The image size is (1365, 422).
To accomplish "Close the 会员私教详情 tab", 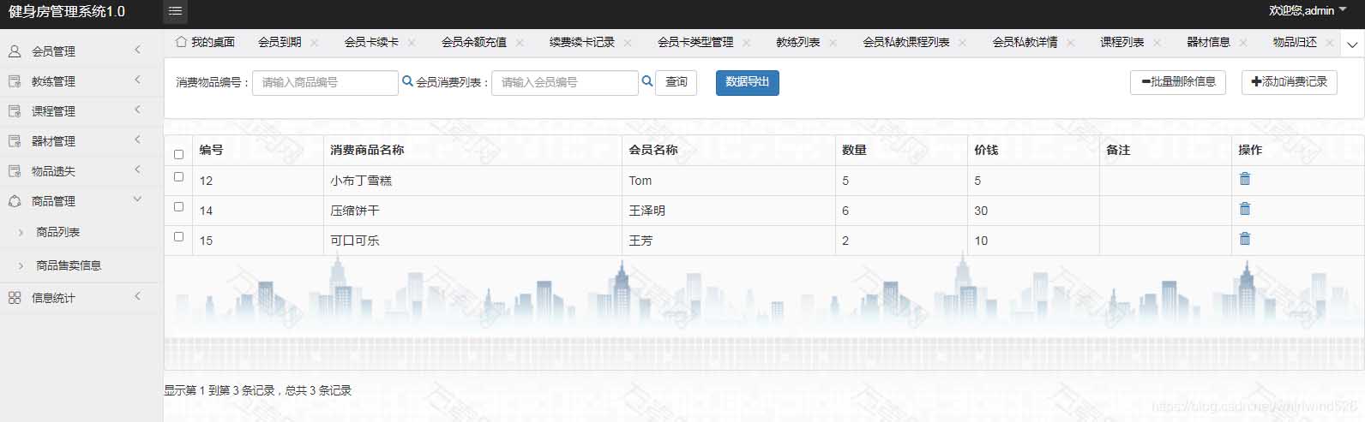I will tap(1070, 42).
